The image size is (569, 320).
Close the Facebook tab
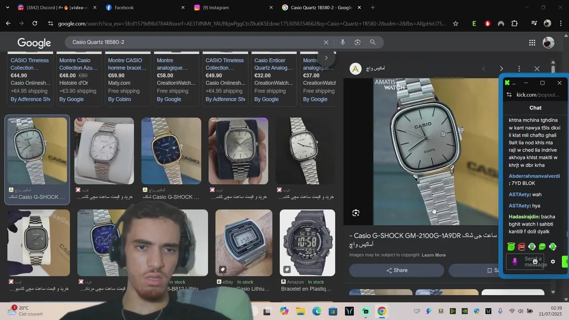(183, 8)
